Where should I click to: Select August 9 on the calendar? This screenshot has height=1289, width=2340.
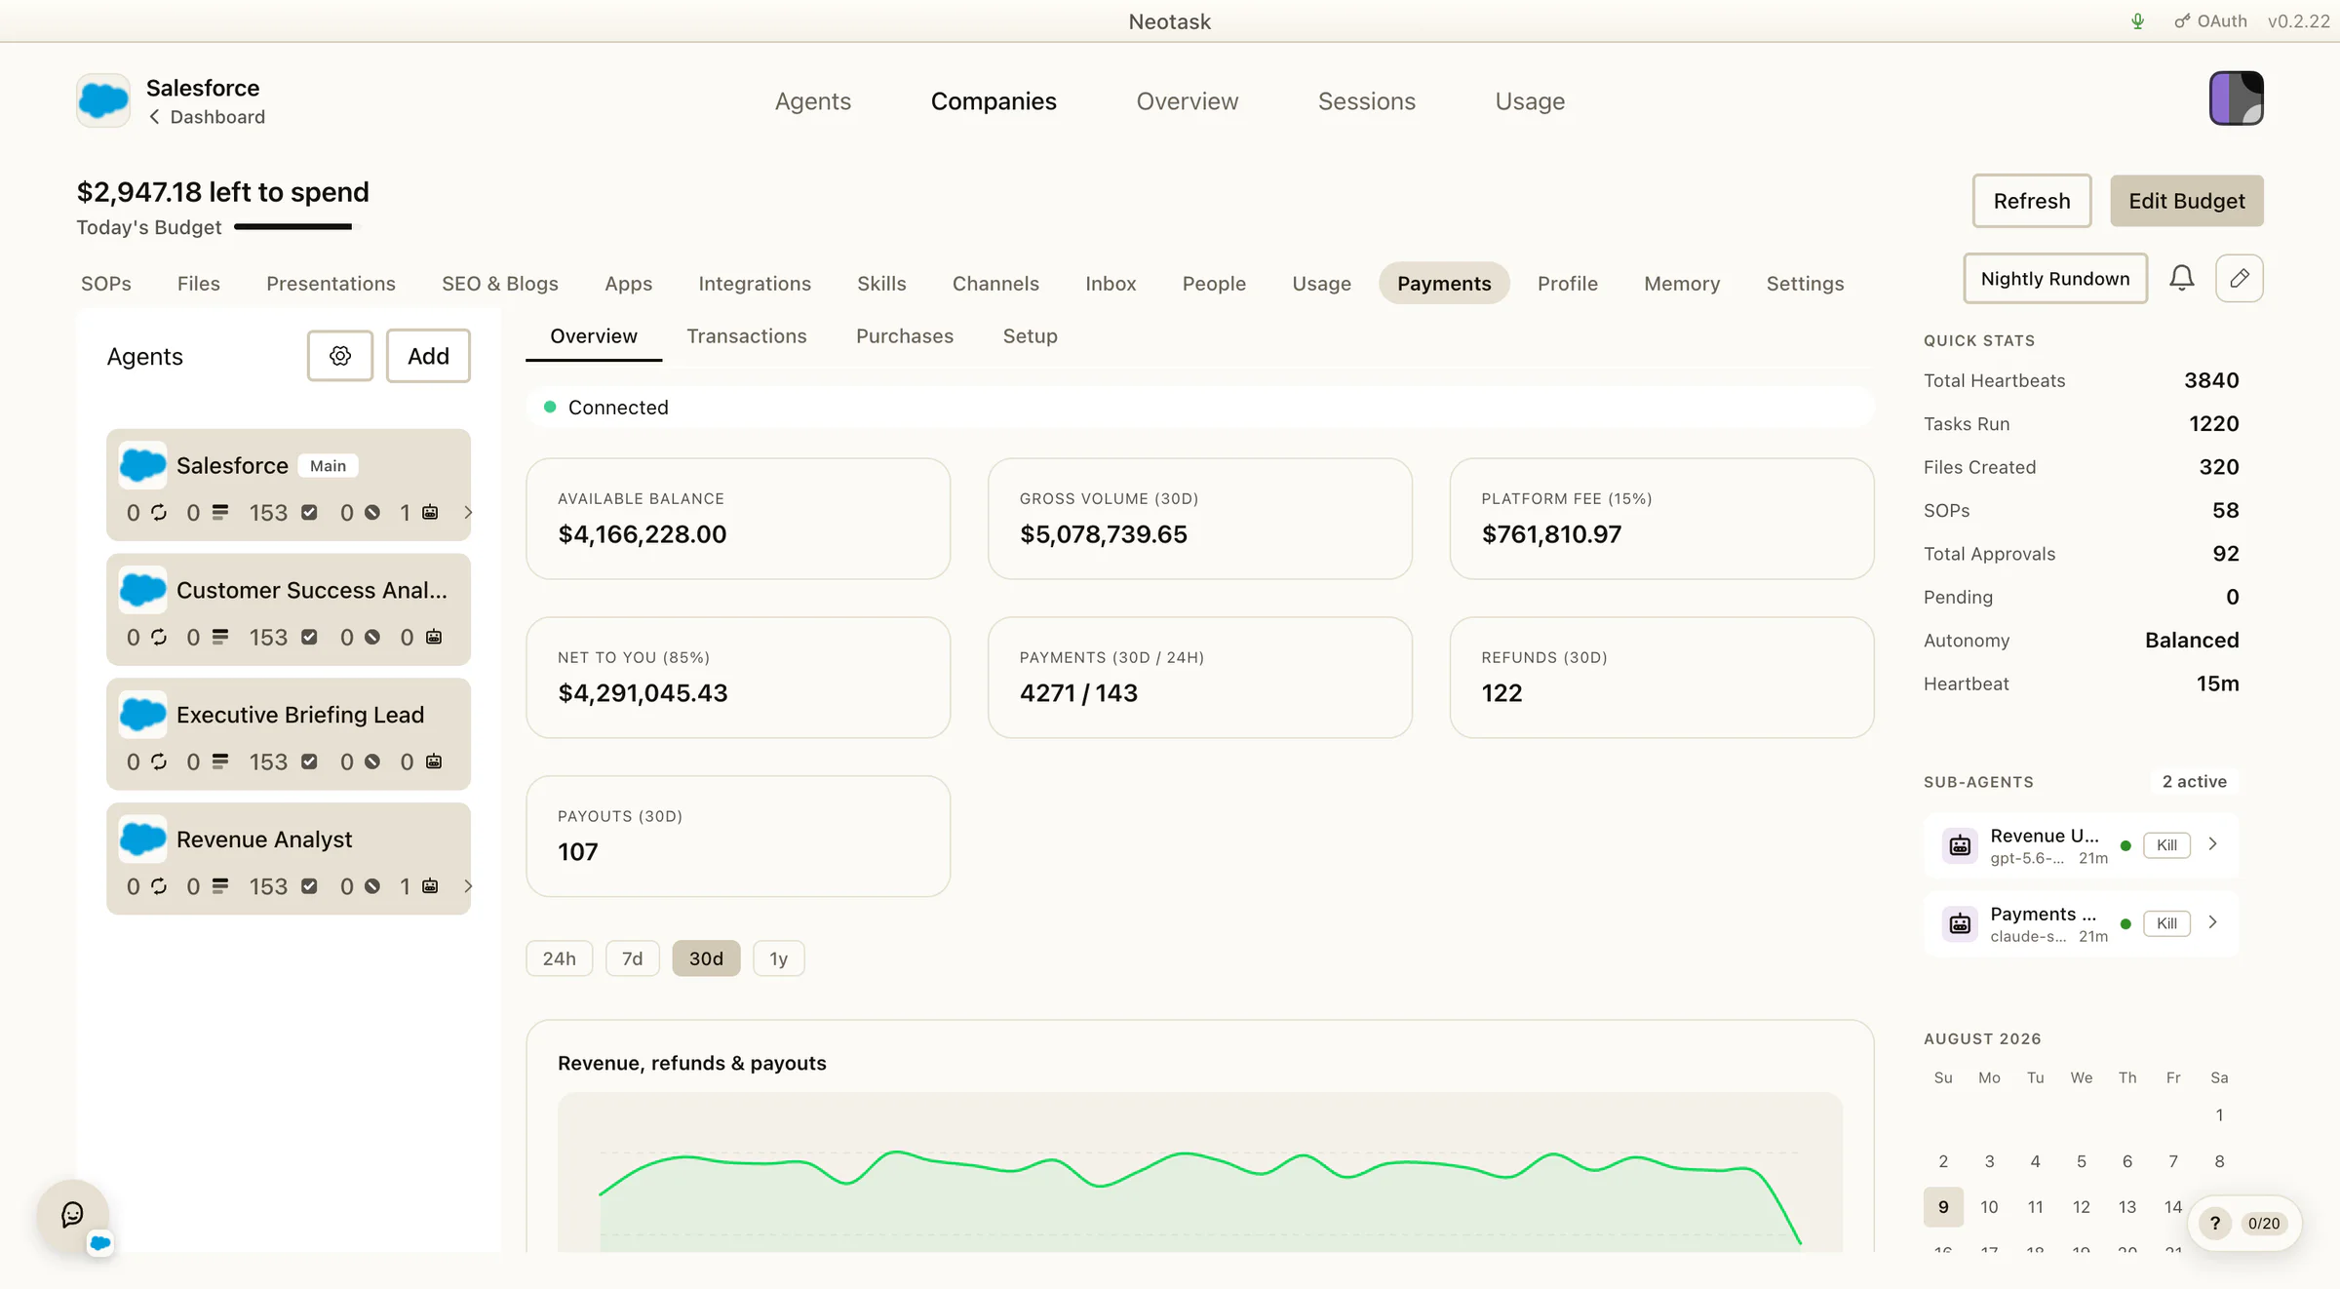pos(1943,1207)
